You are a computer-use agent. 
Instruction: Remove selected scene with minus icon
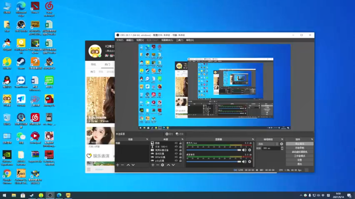pos(122,165)
